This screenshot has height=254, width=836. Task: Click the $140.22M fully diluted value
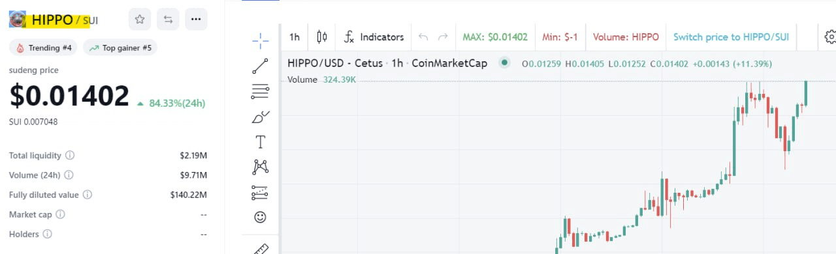[189, 195]
